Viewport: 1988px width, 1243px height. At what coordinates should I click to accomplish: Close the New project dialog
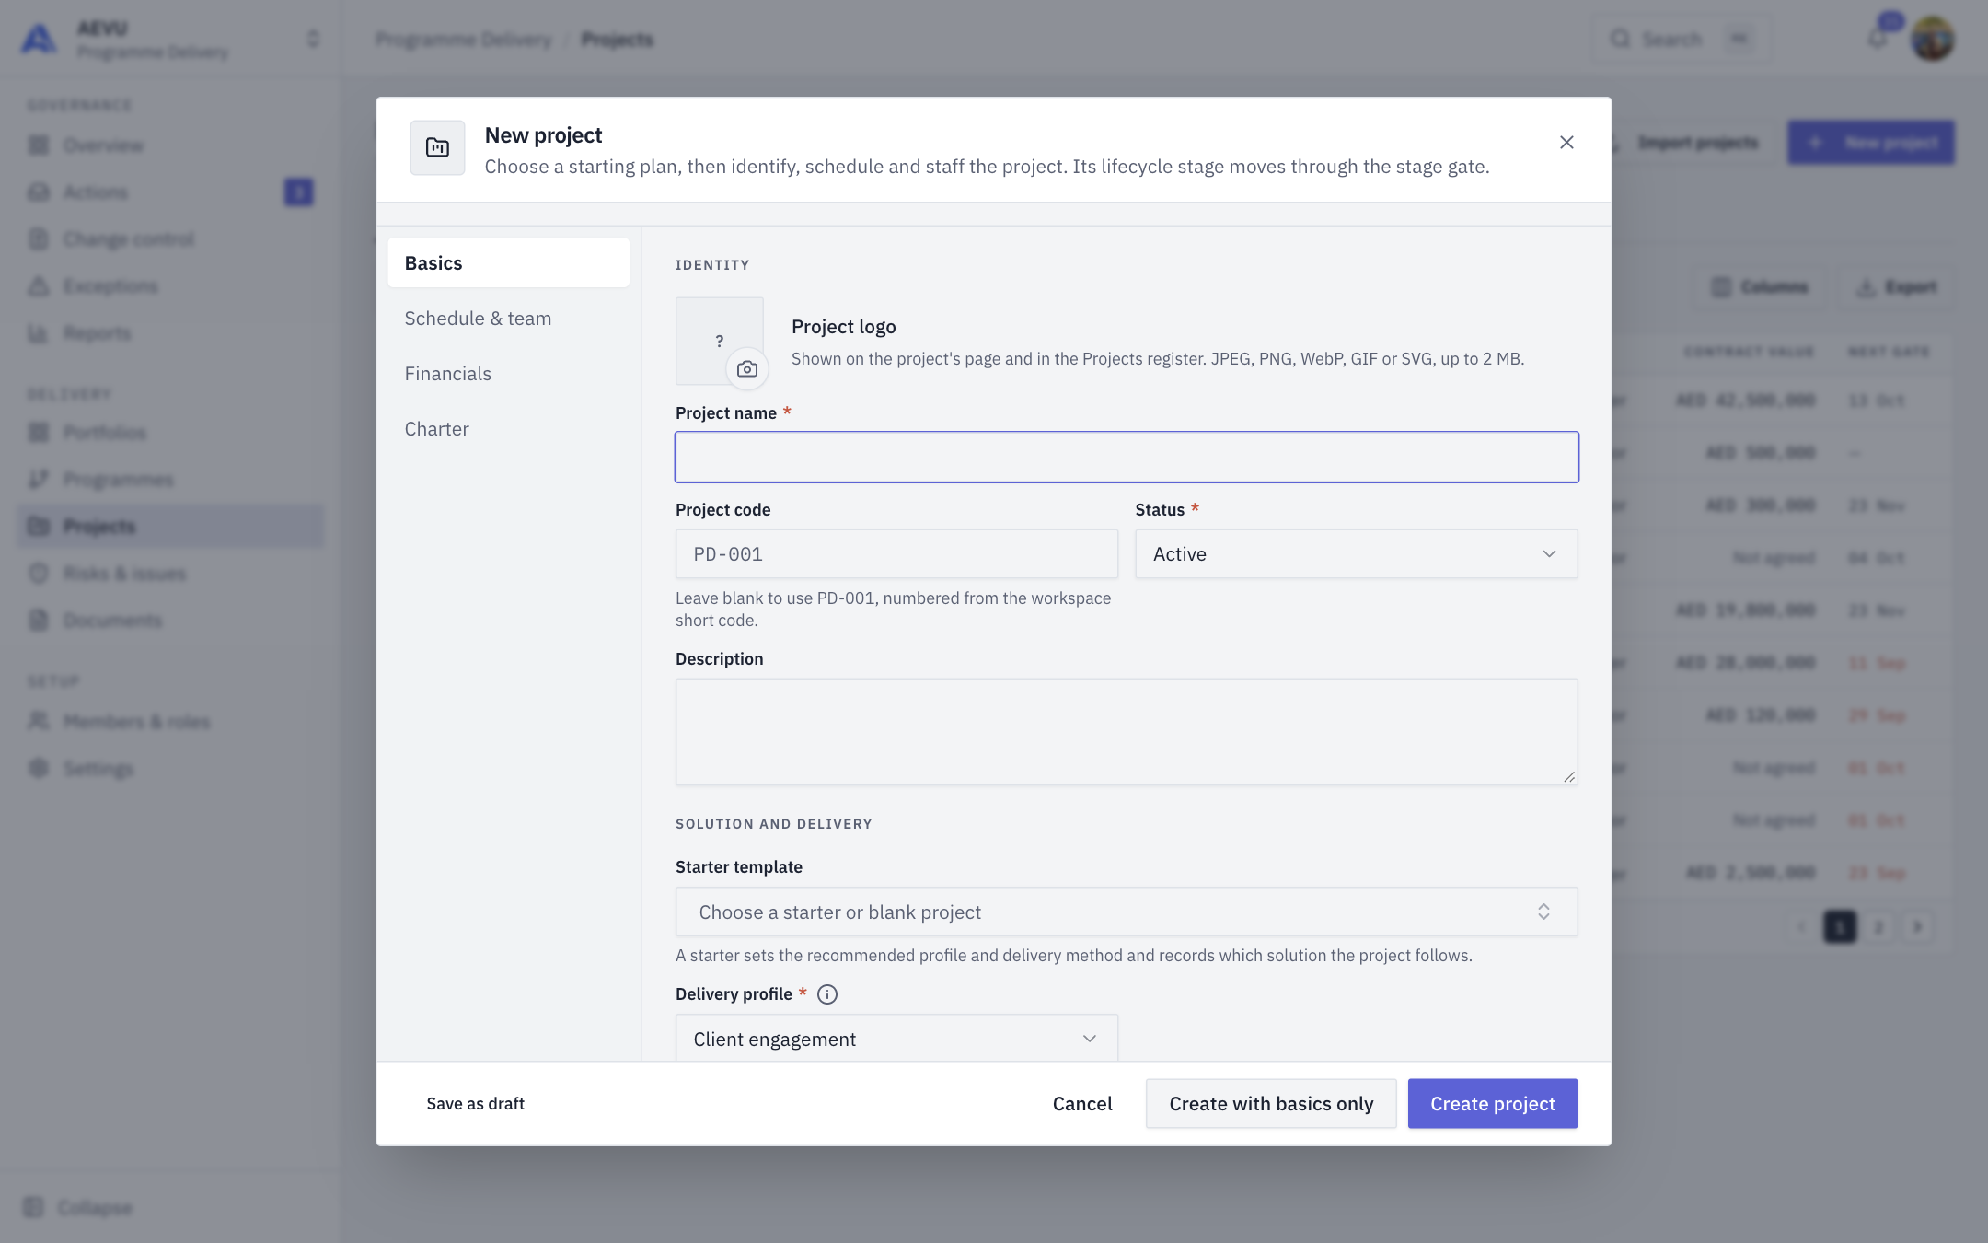click(x=1566, y=143)
